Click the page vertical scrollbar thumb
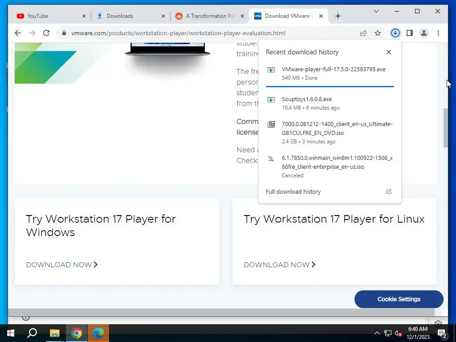The height and width of the screenshot is (342, 456). coord(445,128)
